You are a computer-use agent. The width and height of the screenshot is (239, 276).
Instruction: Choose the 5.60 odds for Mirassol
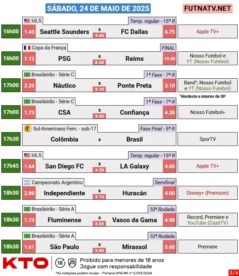point(170,247)
